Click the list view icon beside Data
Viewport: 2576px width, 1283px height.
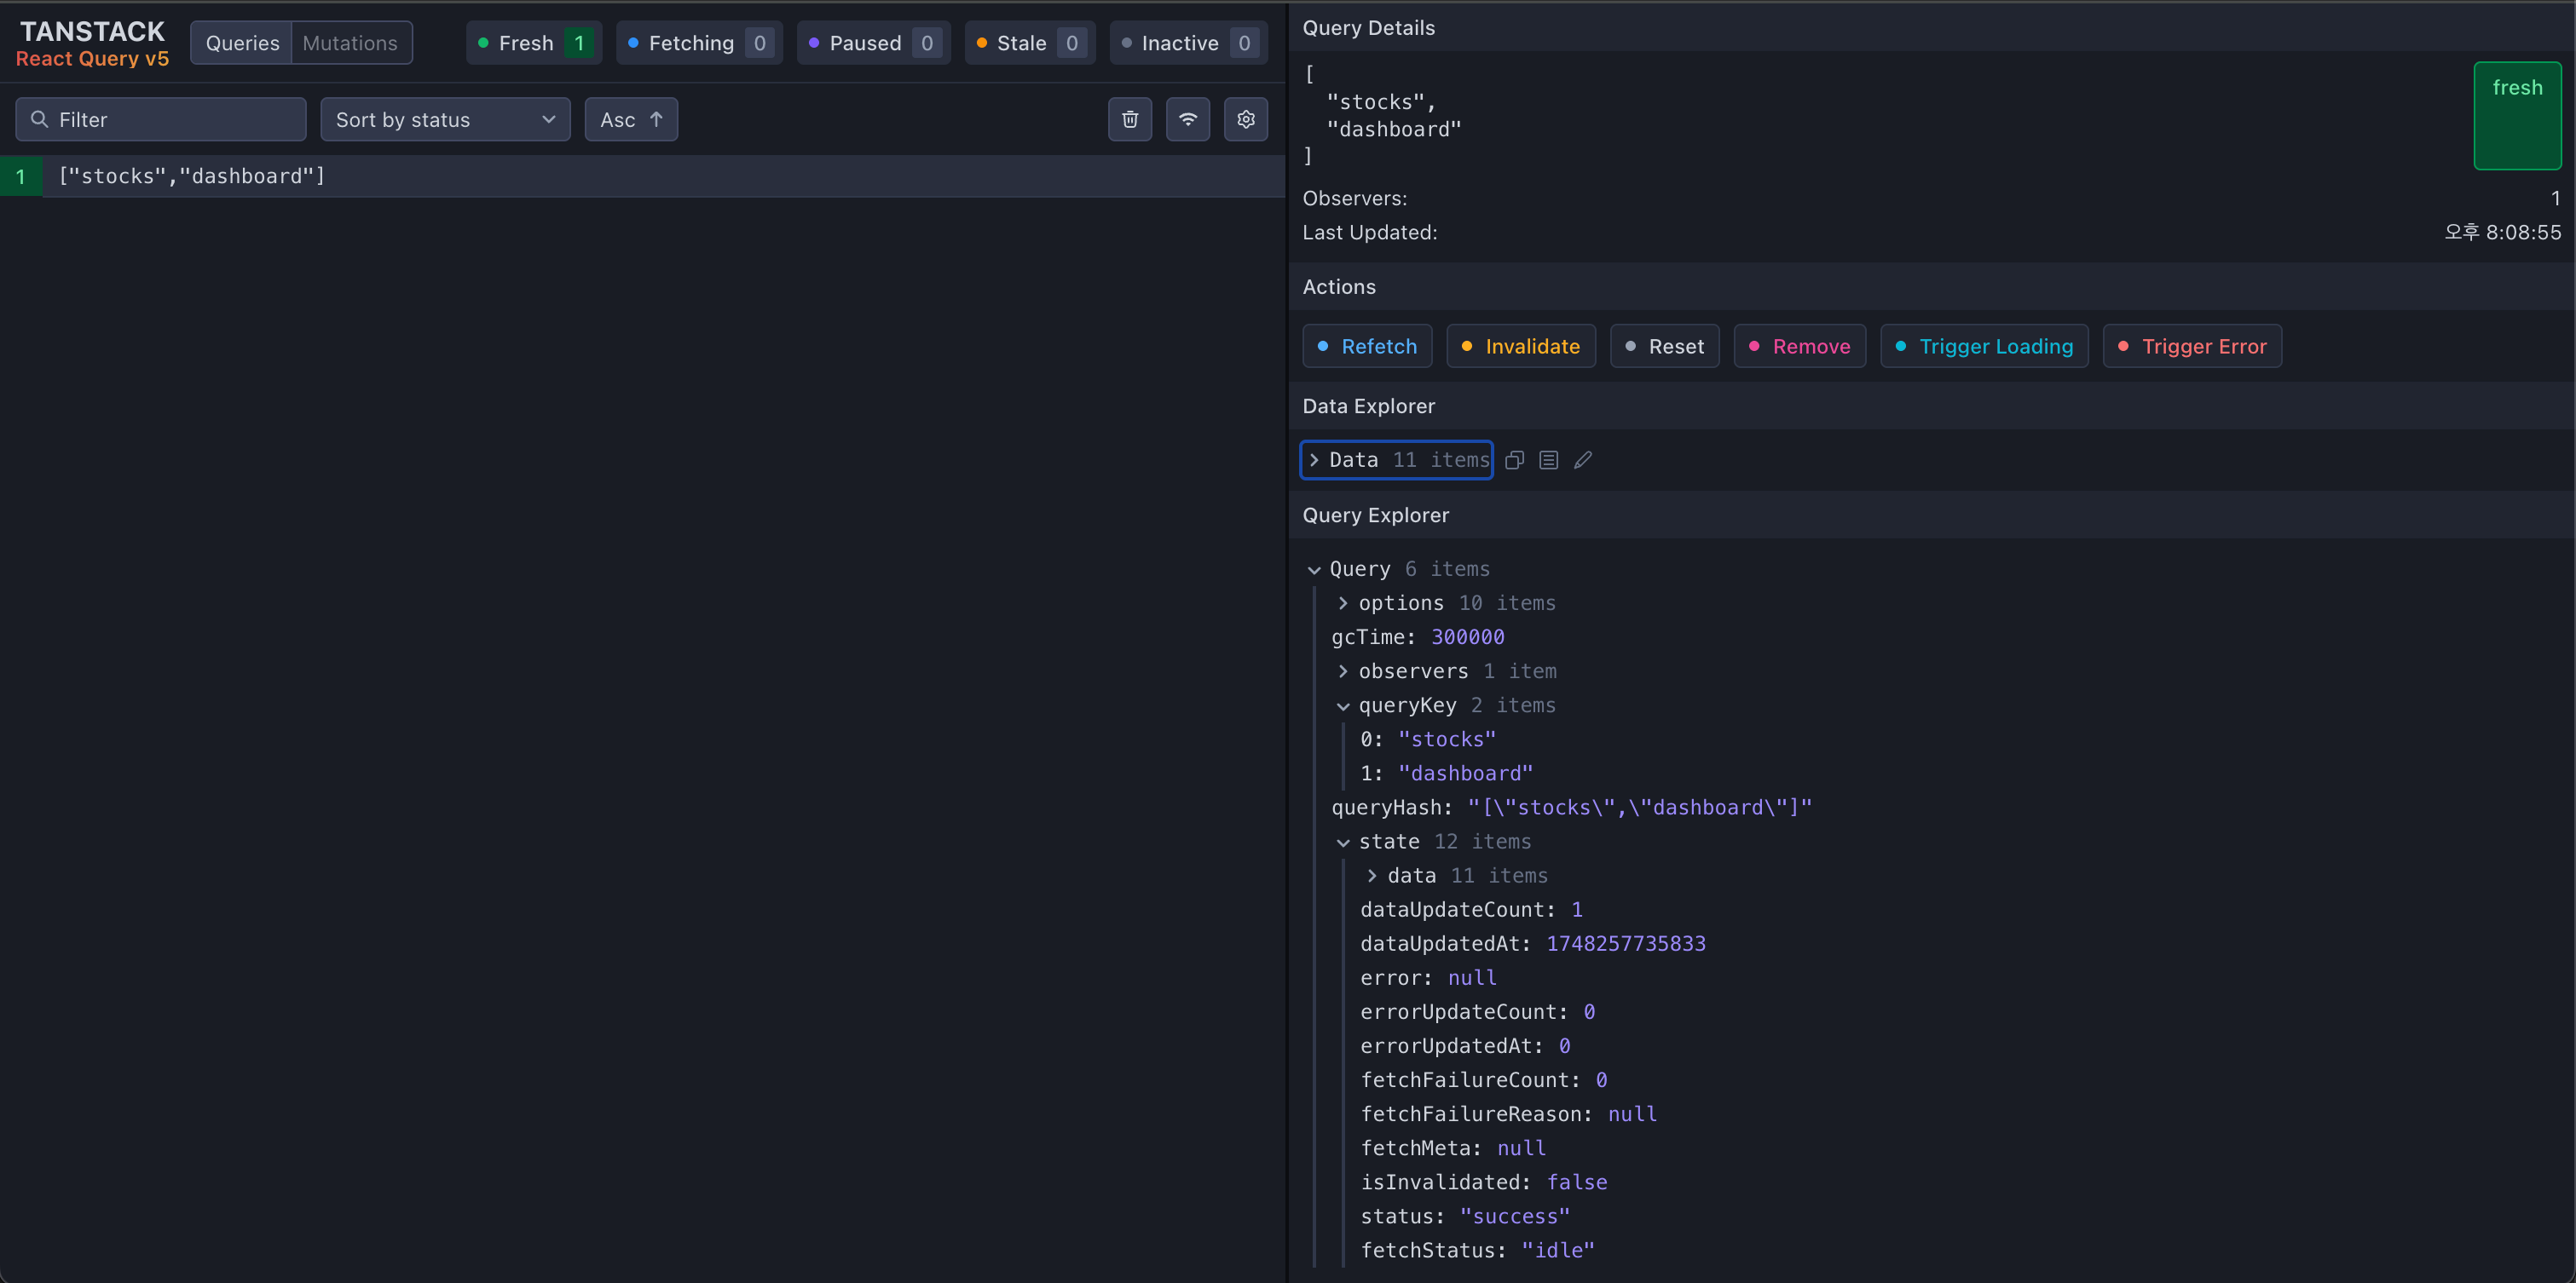click(1549, 460)
